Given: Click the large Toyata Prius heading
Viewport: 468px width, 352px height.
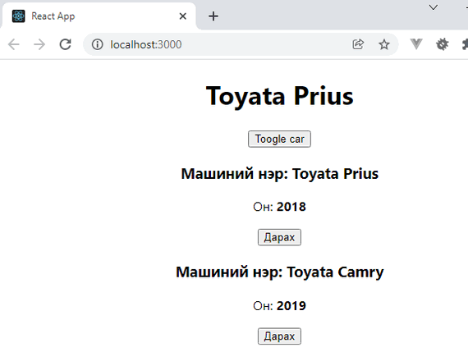Looking at the screenshot, I should click(x=280, y=96).
